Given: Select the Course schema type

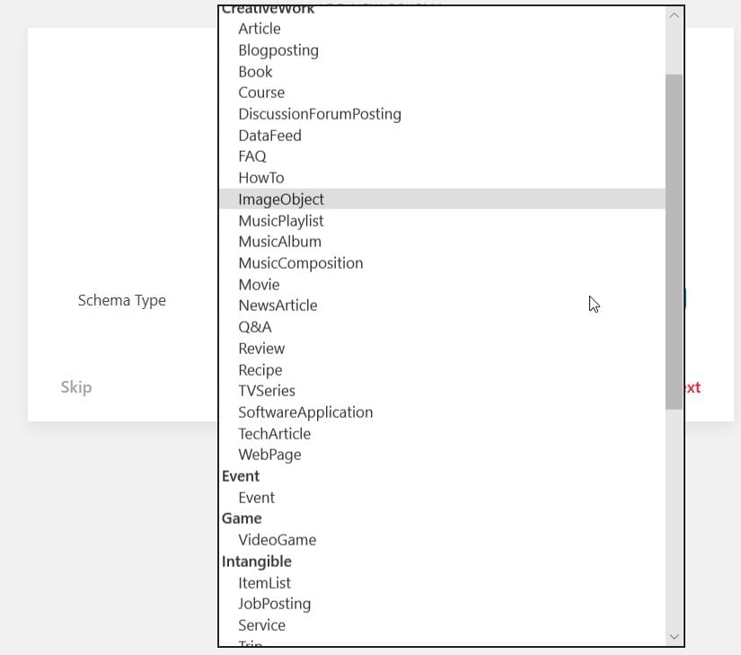Looking at the screenshot, I should [261, 93].
